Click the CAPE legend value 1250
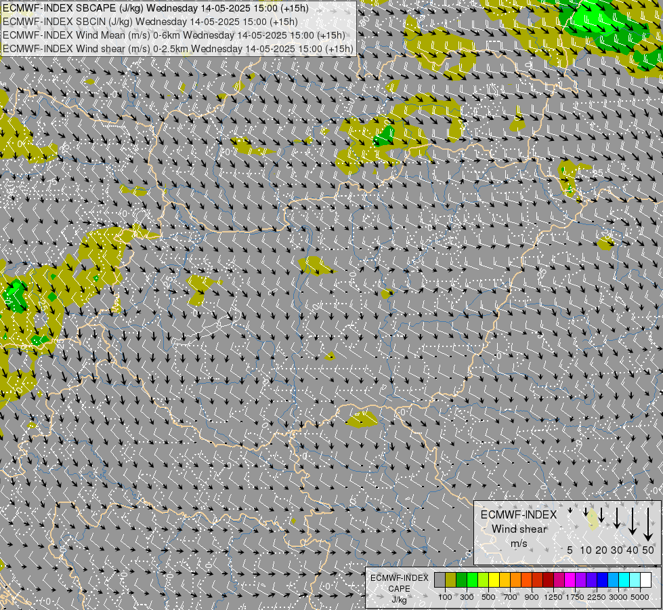Screen dimensions: 663x610 553,597
